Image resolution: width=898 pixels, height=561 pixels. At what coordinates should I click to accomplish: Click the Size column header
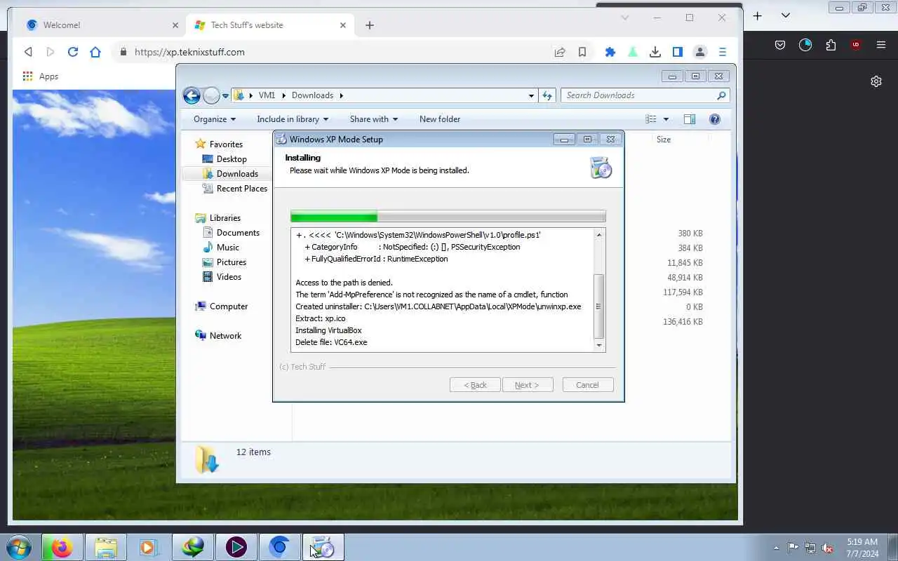664,140
